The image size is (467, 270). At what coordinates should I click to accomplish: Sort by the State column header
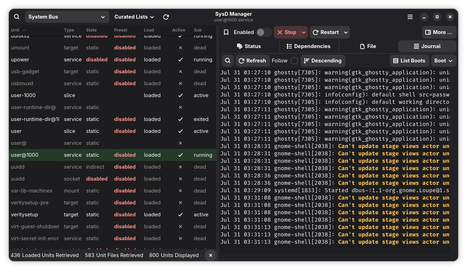pos(91,30)
